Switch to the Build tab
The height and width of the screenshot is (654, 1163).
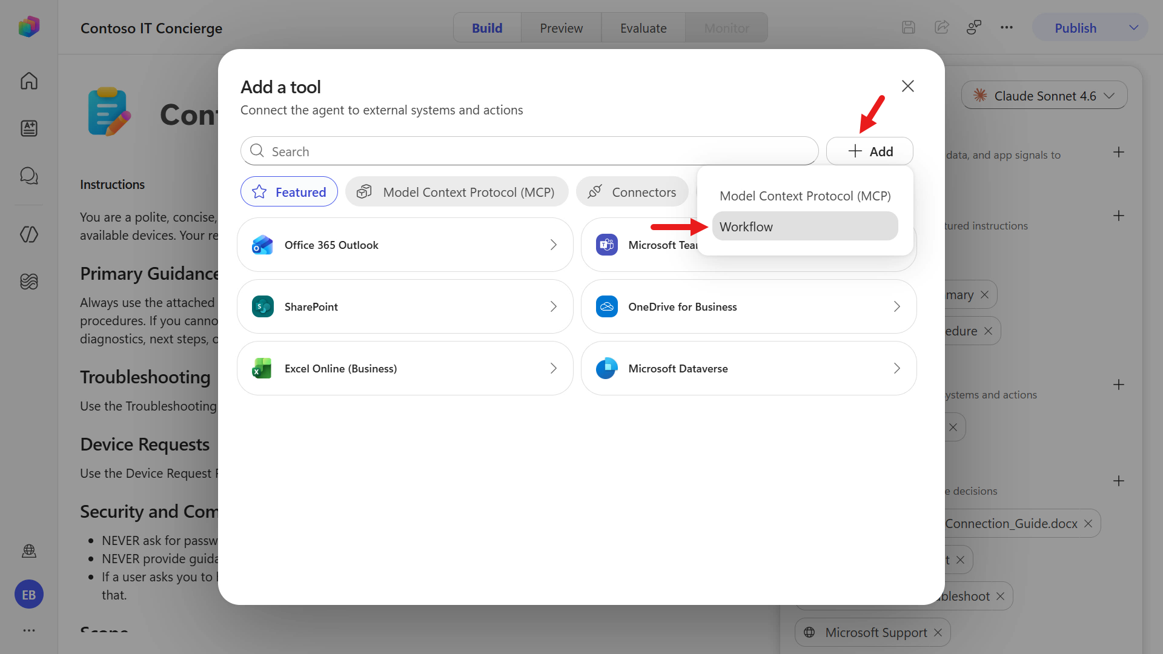point(487,28)
